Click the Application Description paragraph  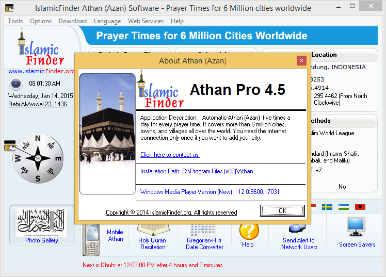215,128
